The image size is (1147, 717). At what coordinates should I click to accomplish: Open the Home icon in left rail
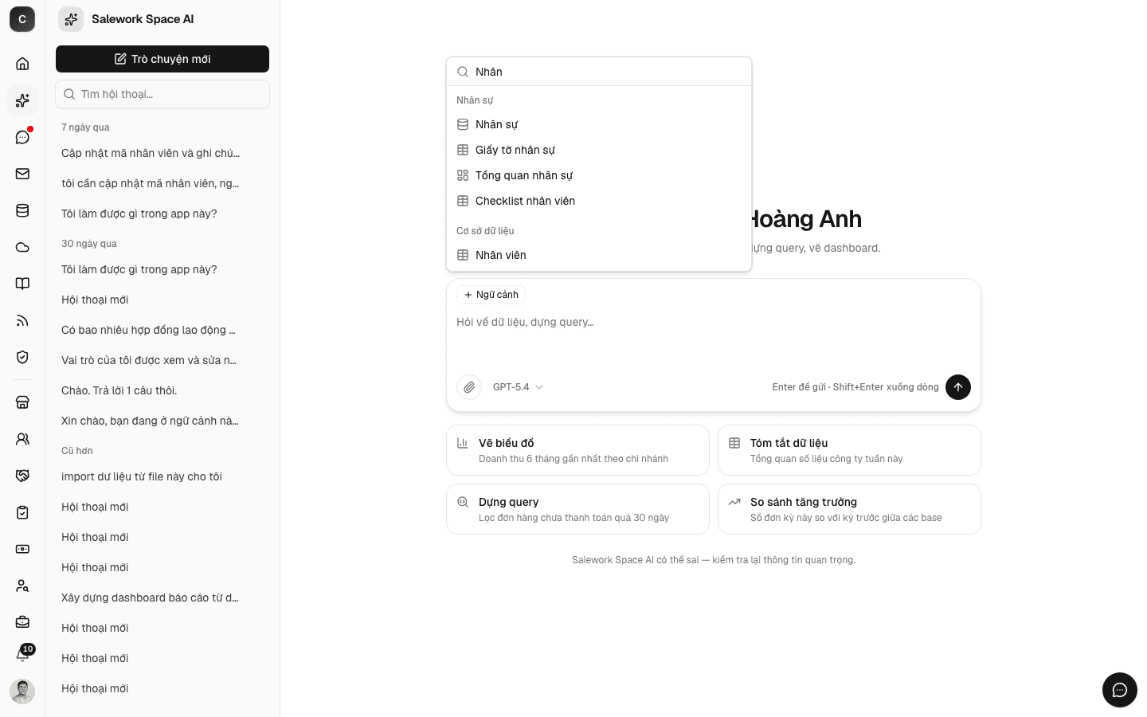22,64
